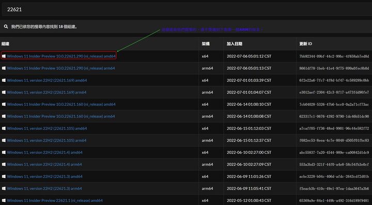Click update ID starting with e3012aef
The image size is (372, 205).
coord(334,92)
